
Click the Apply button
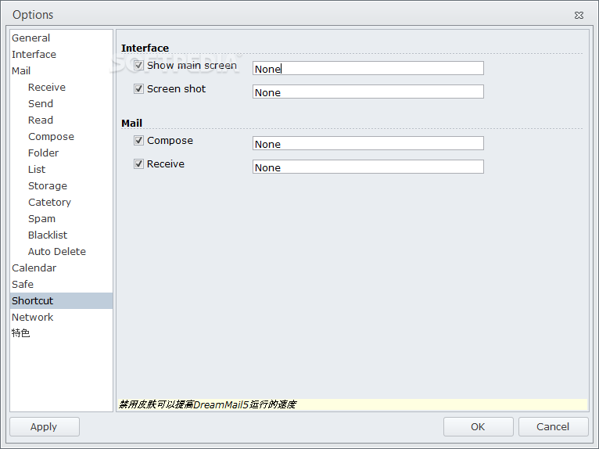click(44, 427)
